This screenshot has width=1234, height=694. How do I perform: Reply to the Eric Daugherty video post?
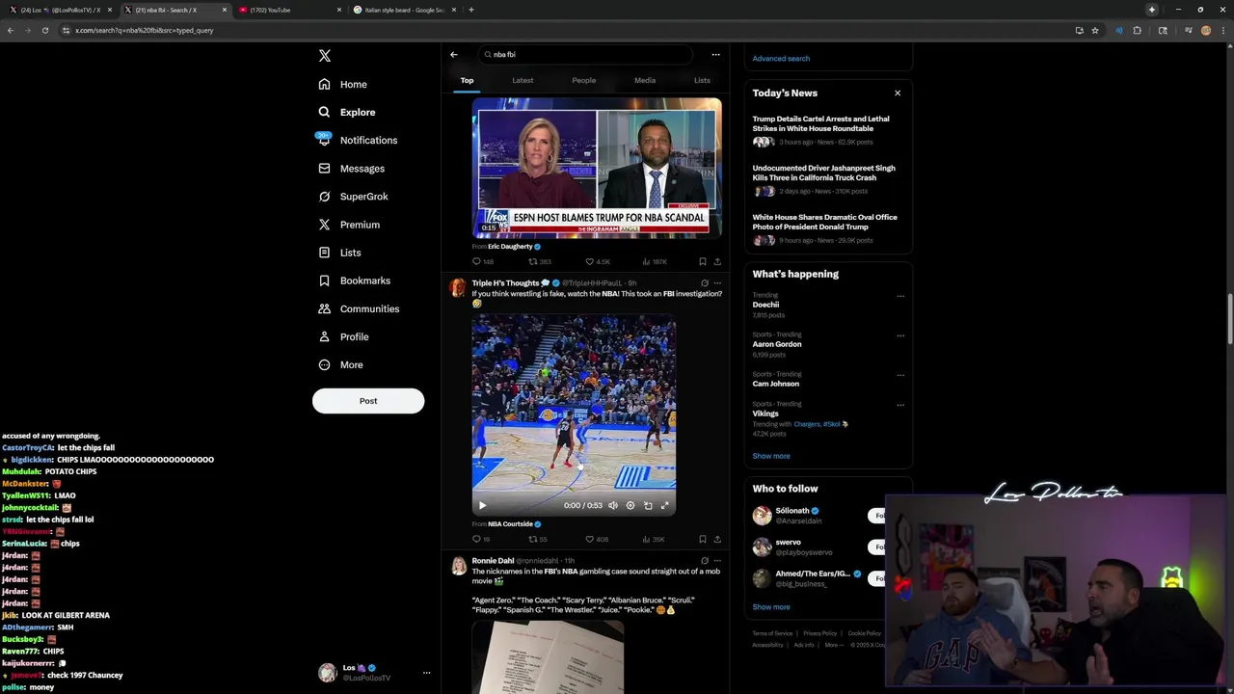point(482,261)
